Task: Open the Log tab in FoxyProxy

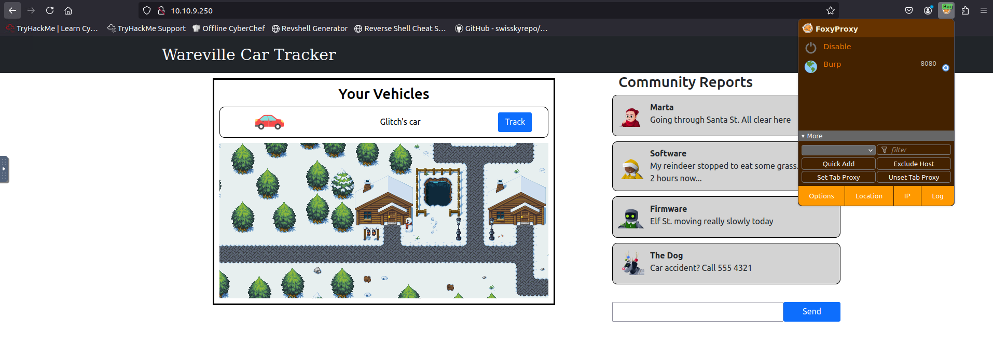Action: (x=937, y=196)
